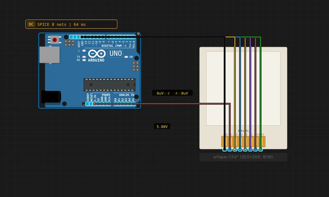This screenshot has width=329, height=197.
Task: Select the ePaper display white screen area
Action: tap(243, 88)
